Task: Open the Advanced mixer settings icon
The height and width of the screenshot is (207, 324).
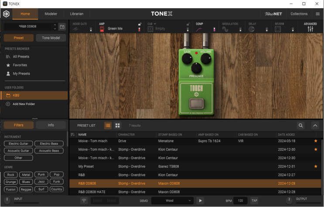Action: [310, 29]
